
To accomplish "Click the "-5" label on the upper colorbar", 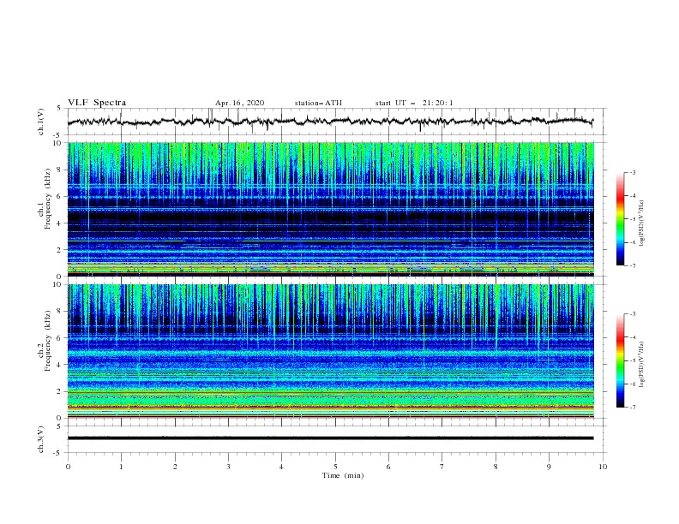I will point(633,219).
